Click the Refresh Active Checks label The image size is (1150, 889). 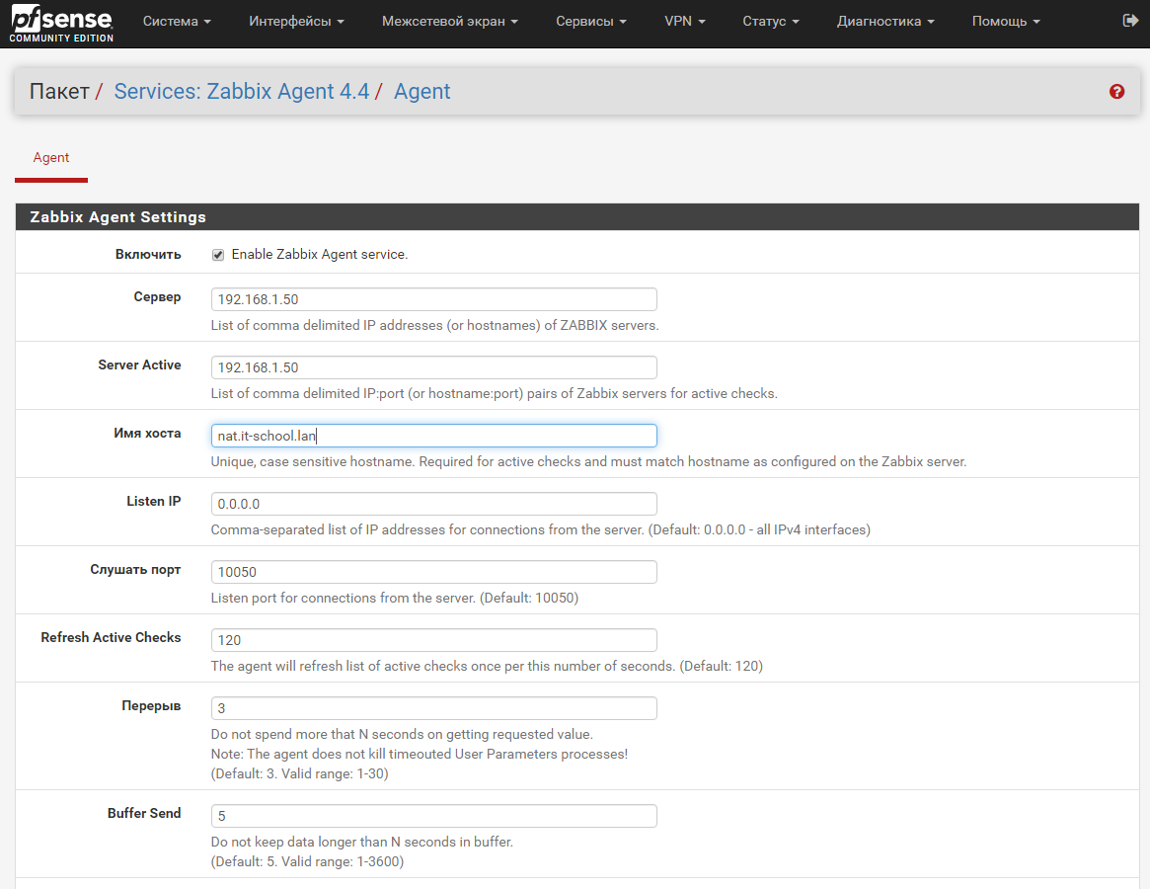[111, 638]
